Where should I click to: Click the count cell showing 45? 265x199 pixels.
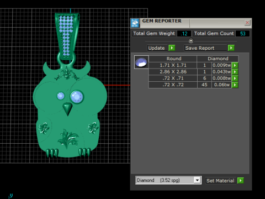pyautogui.click(x=204, y=85)
